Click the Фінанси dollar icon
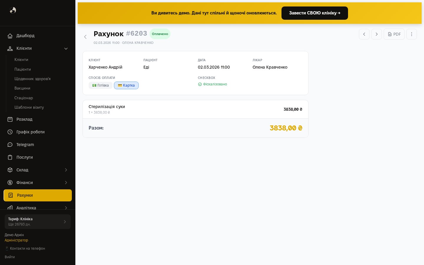 pos(10,183)
